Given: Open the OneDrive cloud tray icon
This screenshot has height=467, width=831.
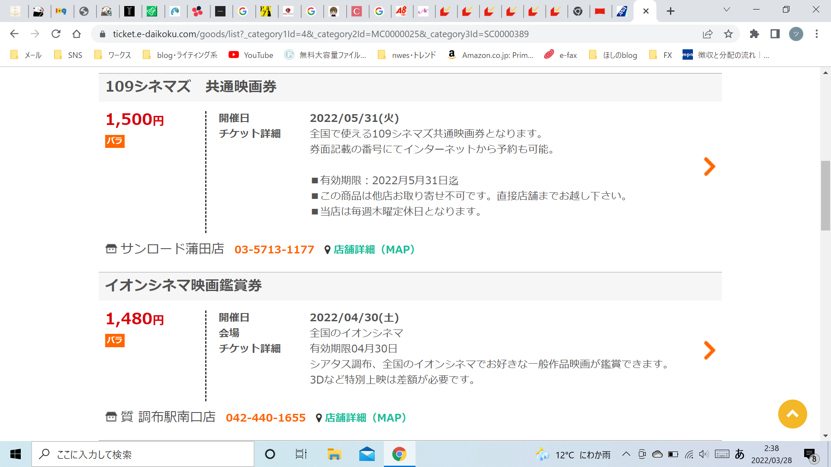Looking at the screenshot, I should 657,454.
